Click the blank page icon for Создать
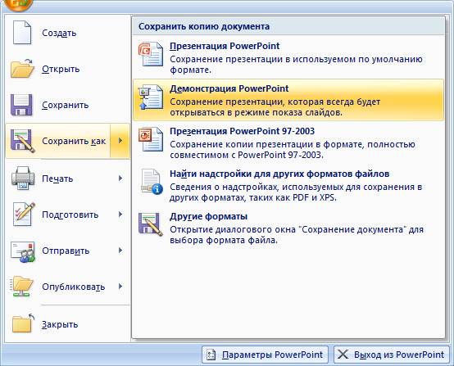The image size is (454, 366). click(x=22, y=33)
